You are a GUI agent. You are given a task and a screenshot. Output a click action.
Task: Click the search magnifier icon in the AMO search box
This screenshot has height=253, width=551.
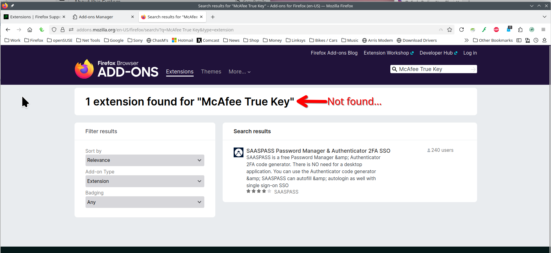[395, 69]
